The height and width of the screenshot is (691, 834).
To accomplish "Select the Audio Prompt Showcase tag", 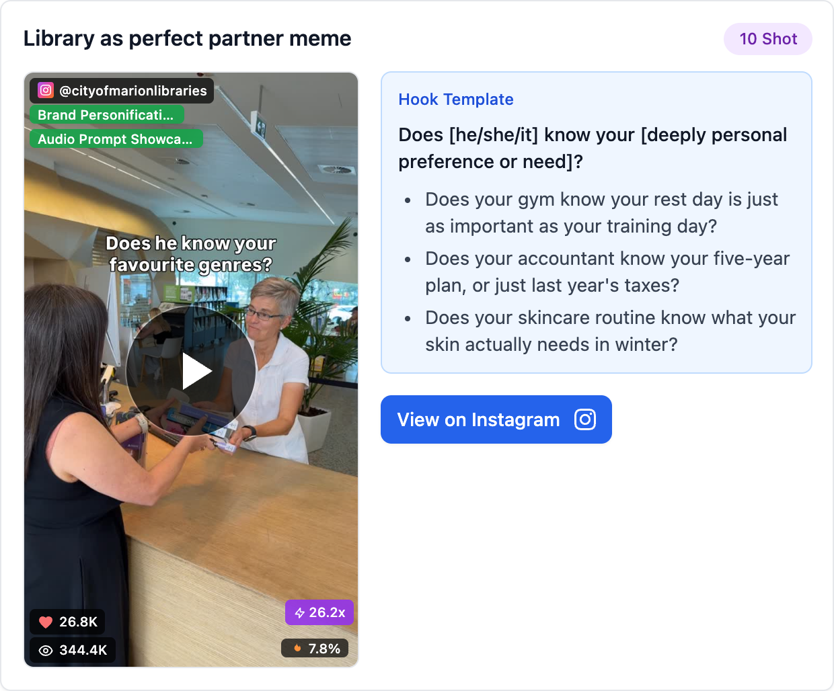I will [x=116, y=139].
